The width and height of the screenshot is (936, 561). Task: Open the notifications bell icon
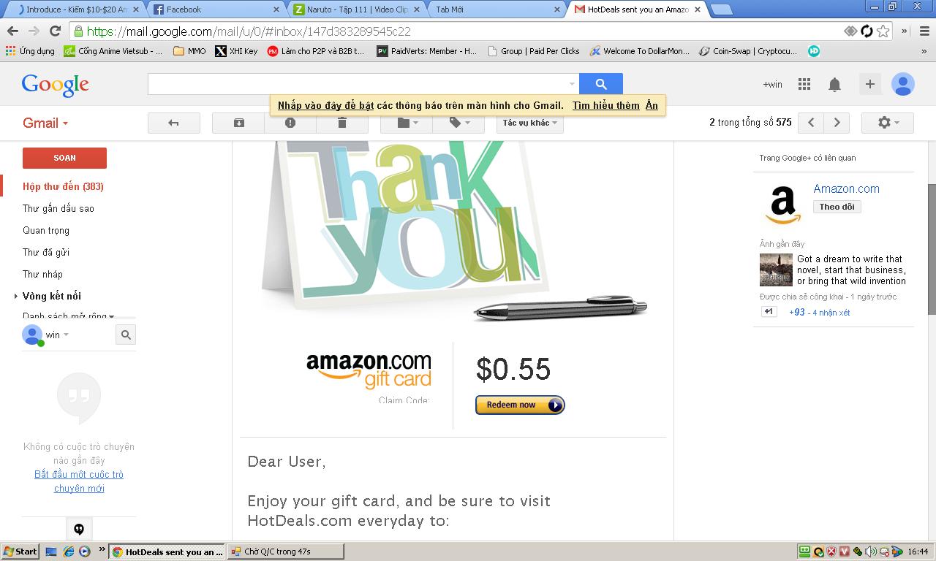834,84
